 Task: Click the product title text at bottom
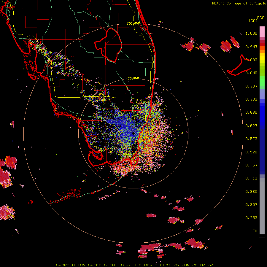click(135, 265)
